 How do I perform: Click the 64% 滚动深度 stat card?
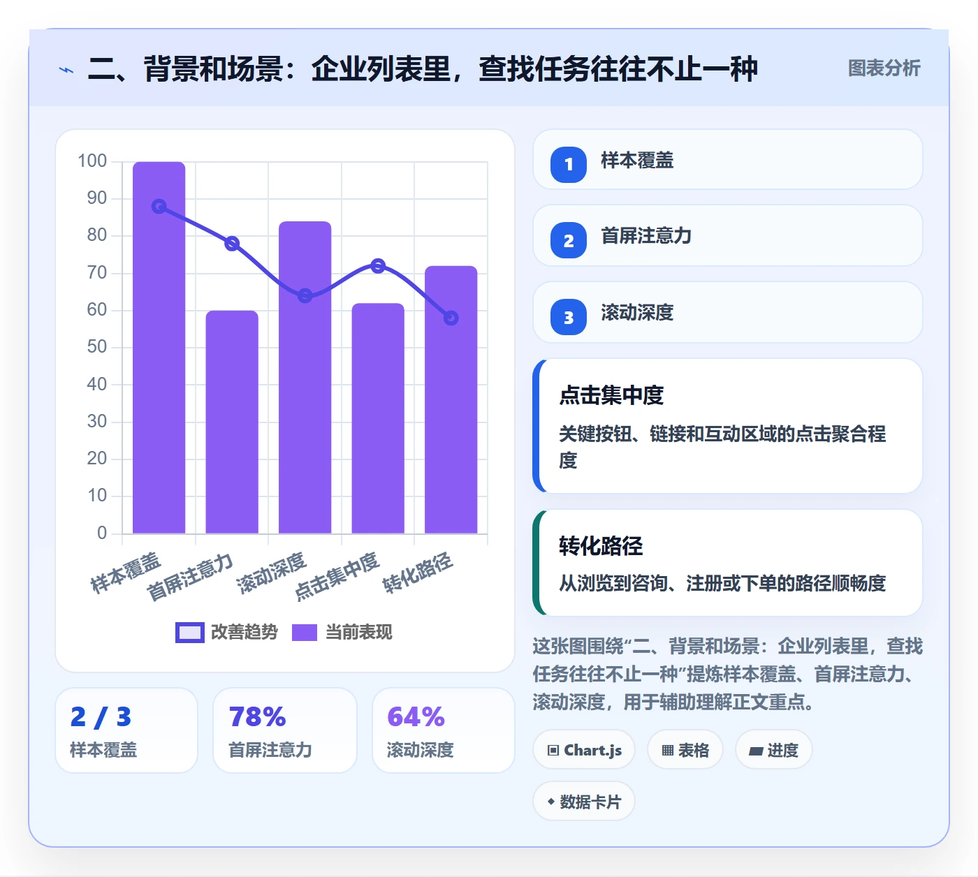pyautogui.click(x=444, y=730)
